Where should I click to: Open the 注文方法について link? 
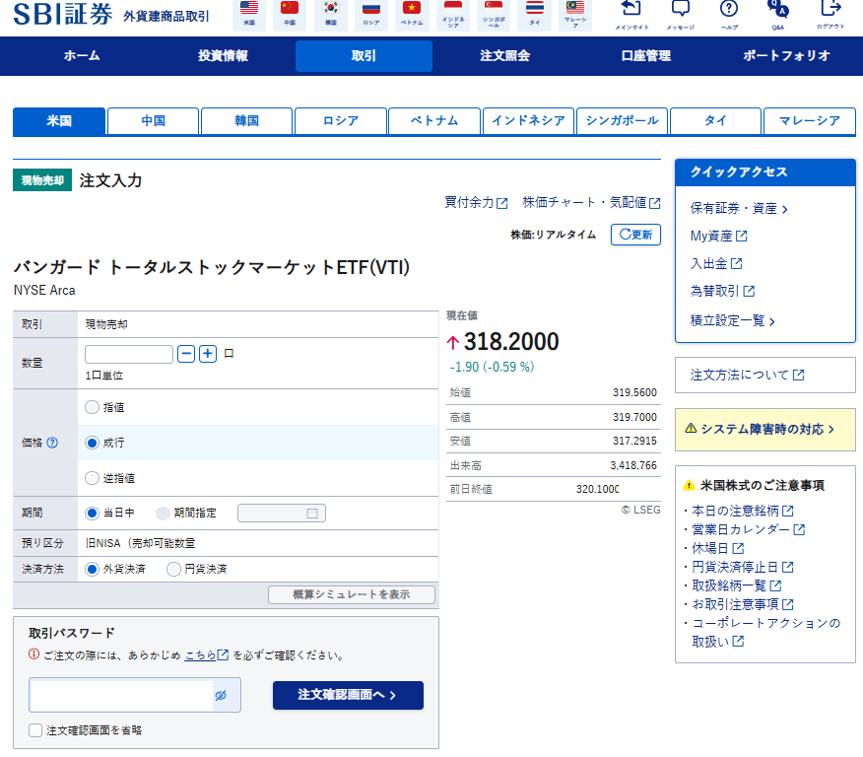pos(748,375)
